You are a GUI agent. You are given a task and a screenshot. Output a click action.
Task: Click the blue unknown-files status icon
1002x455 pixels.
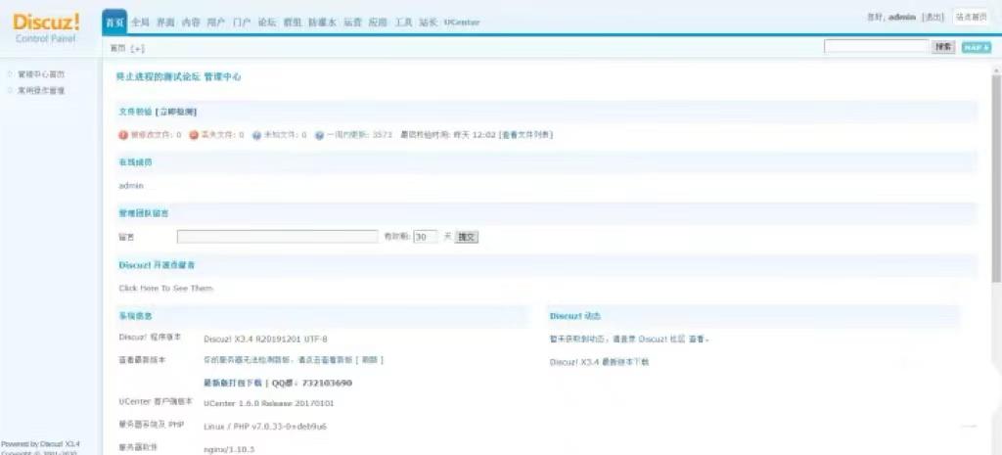[257, 135]
